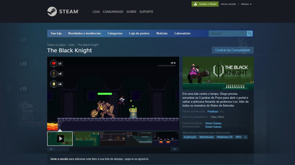Open the COMUNIDADE menu
The image size is (295, 165).
click(x=113, y=11)
